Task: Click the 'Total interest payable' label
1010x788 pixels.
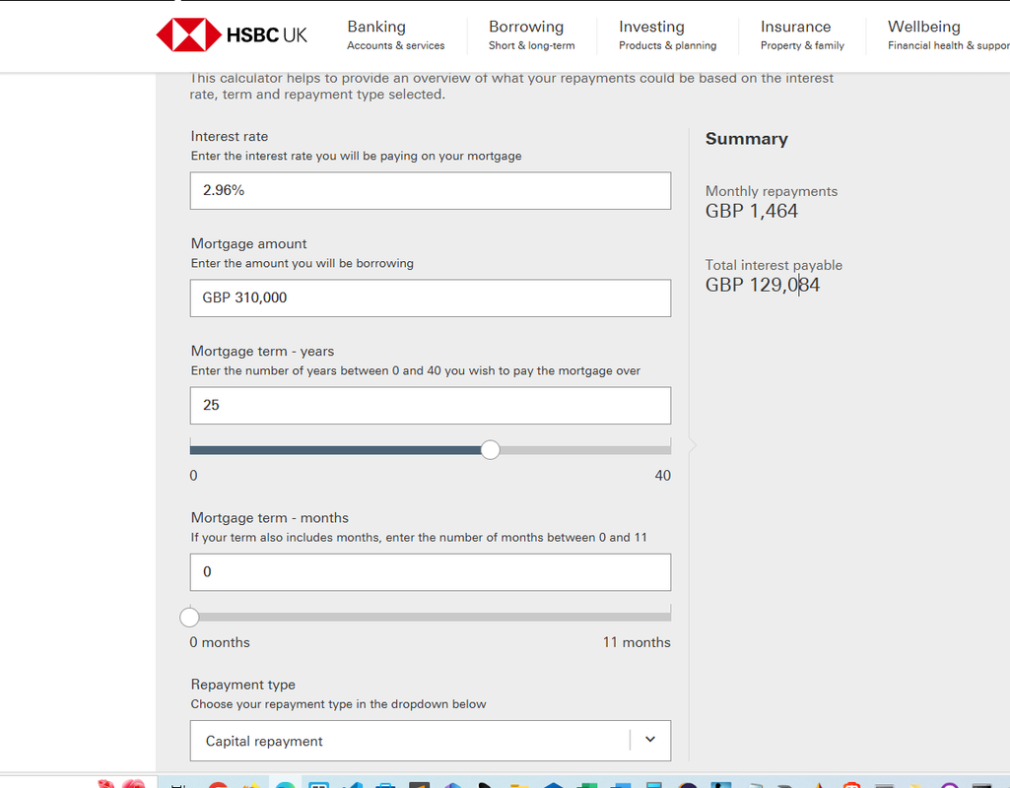Action: [x=774, y=265]
